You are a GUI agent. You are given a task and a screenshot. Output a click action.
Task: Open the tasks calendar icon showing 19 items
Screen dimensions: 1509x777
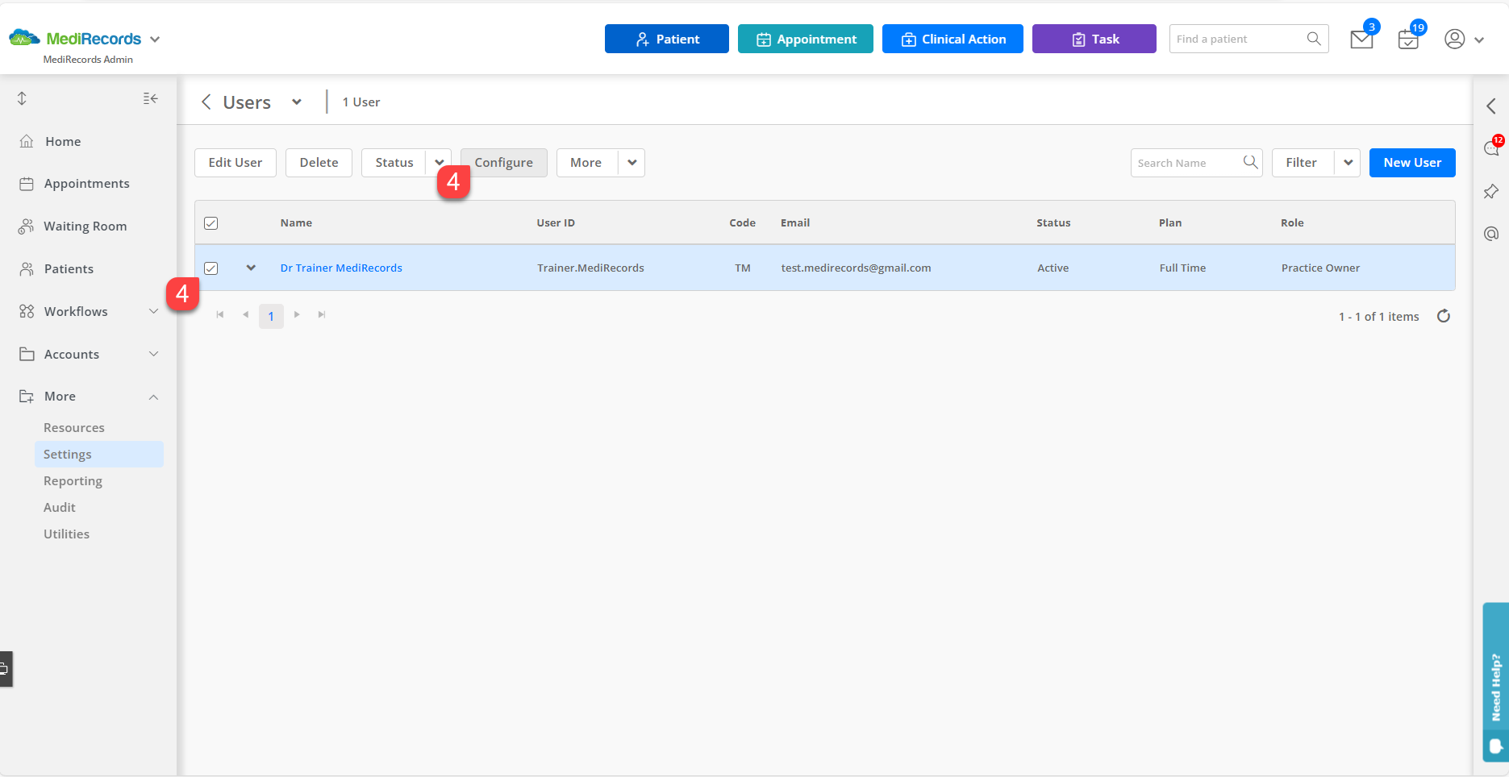point(1407,39)
